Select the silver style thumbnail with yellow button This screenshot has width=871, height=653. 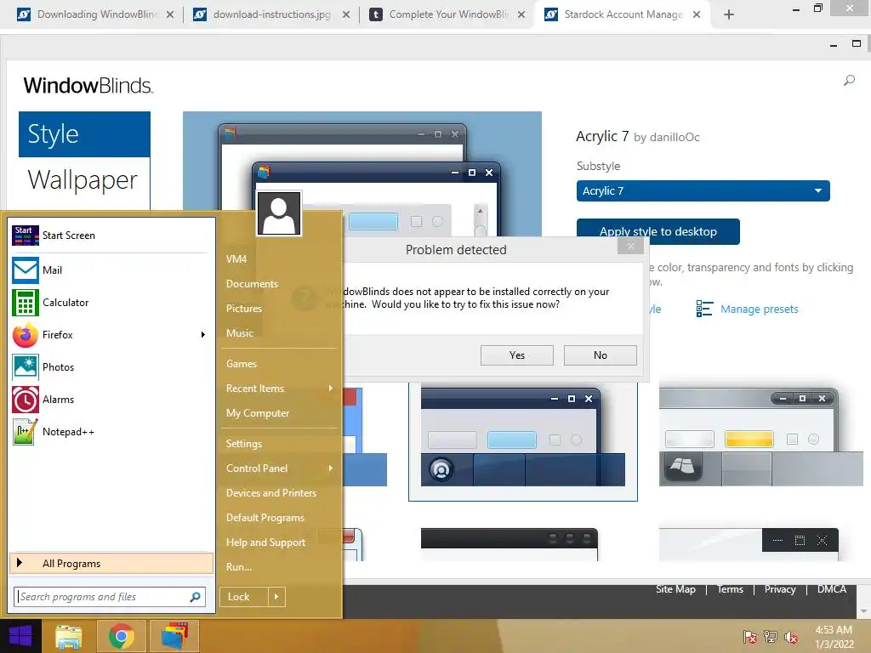(x=760, y=438)
